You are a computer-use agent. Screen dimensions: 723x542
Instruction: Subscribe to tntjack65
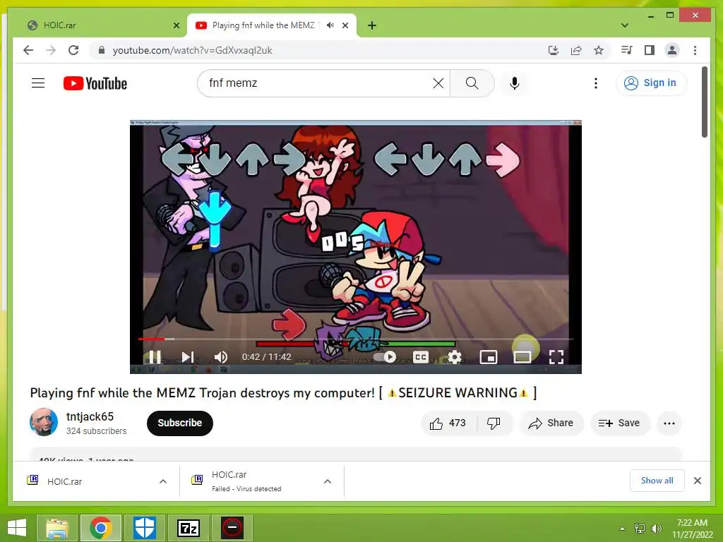coord(180,423)
